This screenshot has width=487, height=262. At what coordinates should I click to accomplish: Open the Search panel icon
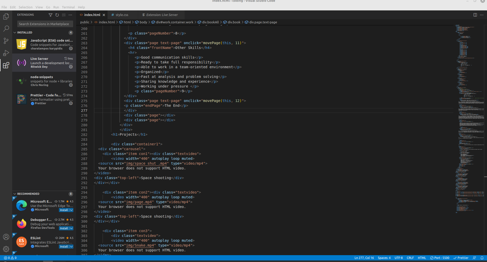(6, 28)
